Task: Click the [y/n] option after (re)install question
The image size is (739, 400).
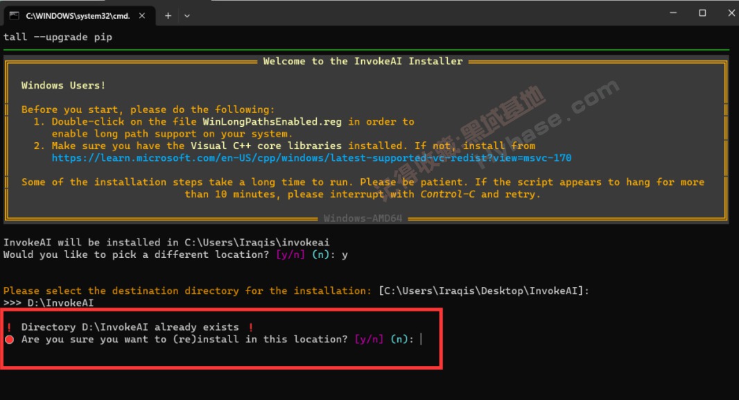Action: [369, 339]
